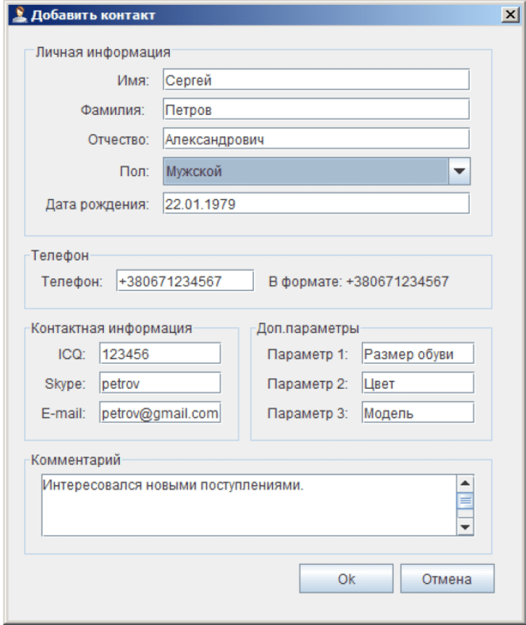This screenshot has width=526, height=625.
Task: Click the Телефон number field
Action: 184,281
